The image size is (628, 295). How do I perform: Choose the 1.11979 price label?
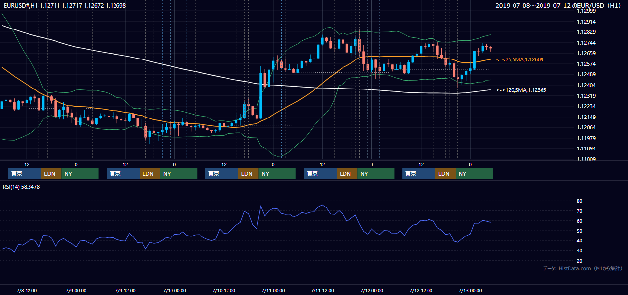click(585, 138)
